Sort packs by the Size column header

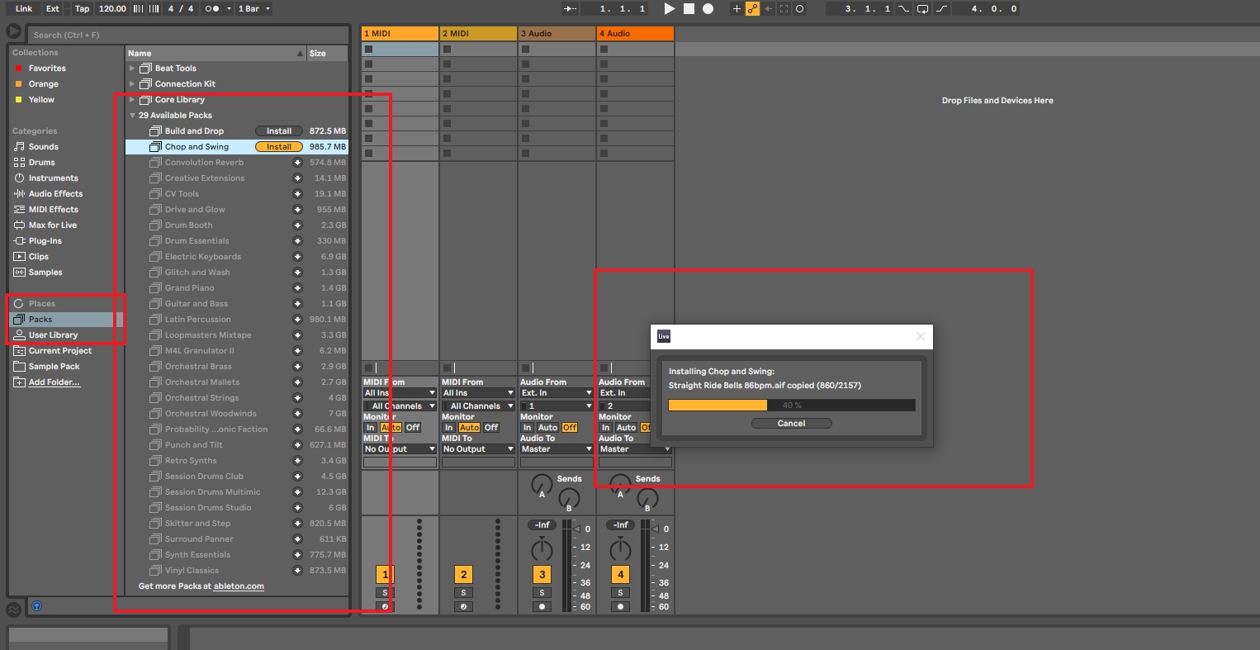pyautogui.click(x=327, y=53)
